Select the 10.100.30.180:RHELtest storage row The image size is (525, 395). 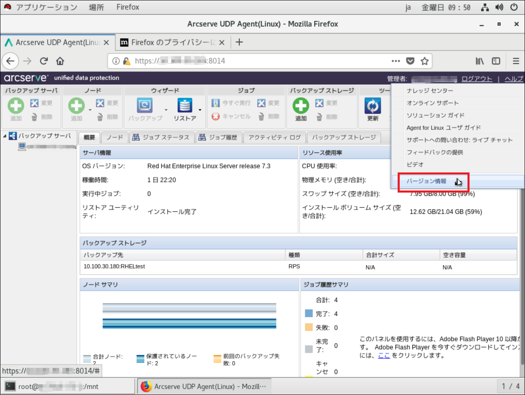(298, 267)
